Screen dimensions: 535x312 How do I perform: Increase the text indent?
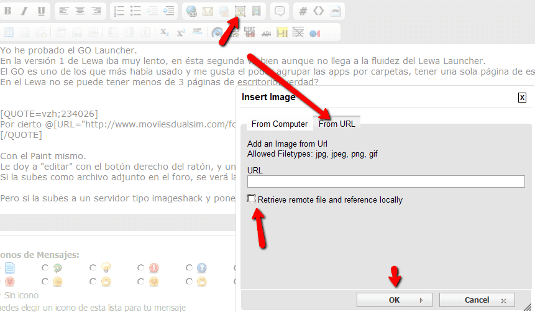tap(168, 11)
